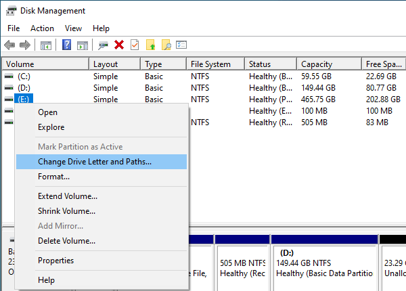Image resolution: width=406 pixels, height=291 pixels.
Task: Click the folder with green arrow icon
Action: (150, 45)
